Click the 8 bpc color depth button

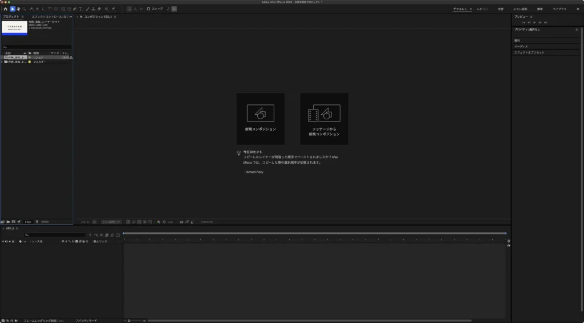(x=28, y=221)
